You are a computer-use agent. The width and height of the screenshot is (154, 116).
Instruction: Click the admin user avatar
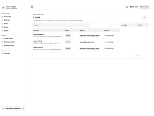[x=3, y=108]
